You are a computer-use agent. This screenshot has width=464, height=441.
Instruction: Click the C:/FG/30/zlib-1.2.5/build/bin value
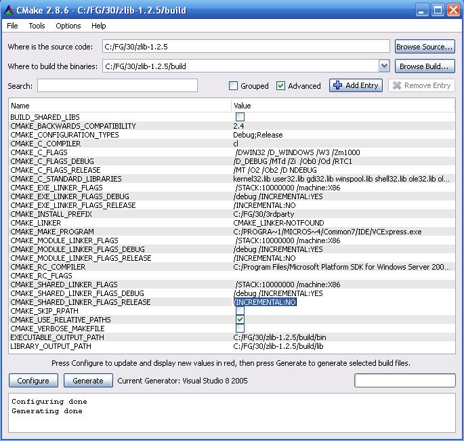[x=280, y=337]
